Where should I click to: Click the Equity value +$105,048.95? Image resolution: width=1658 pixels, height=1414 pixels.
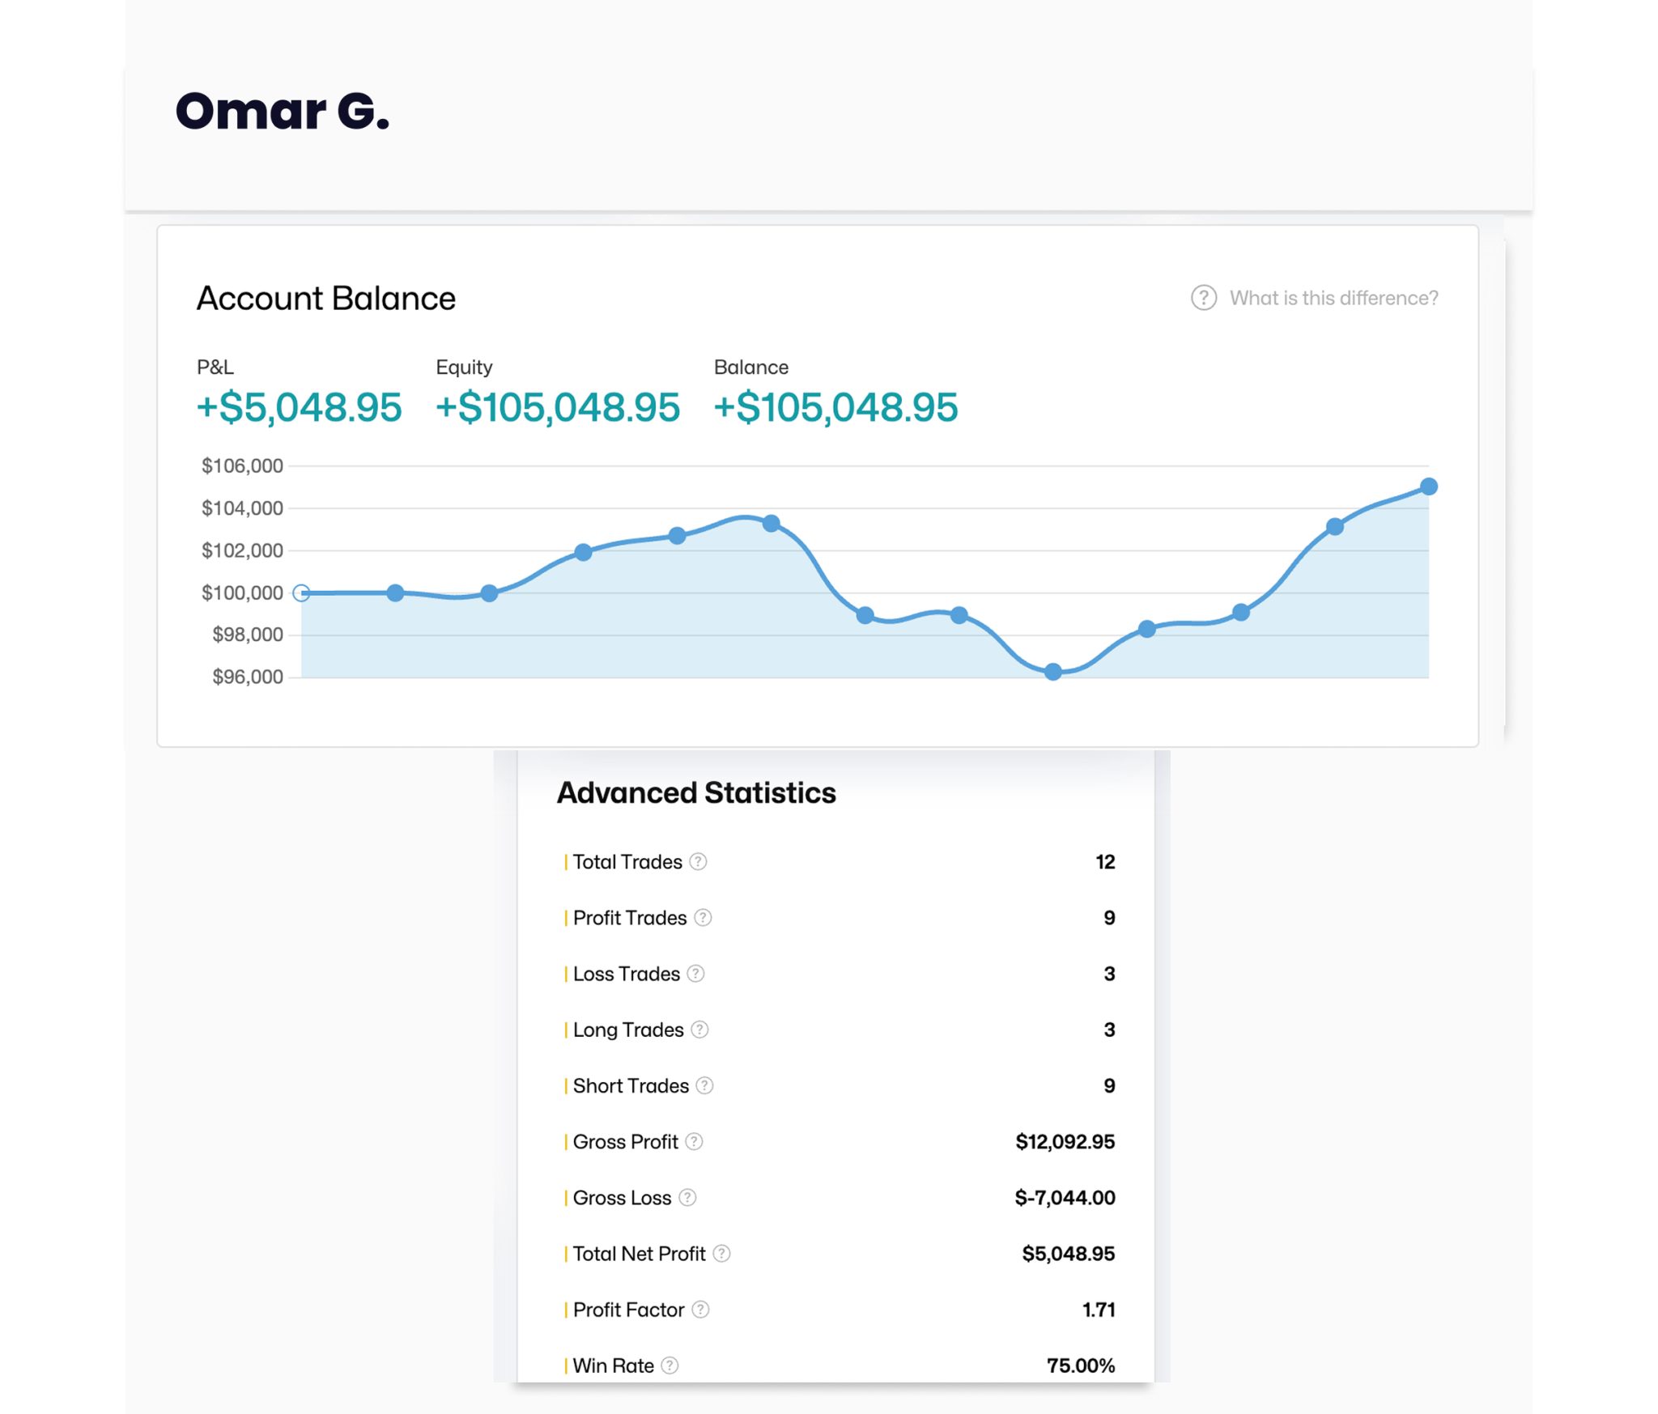tap(558, 407)
